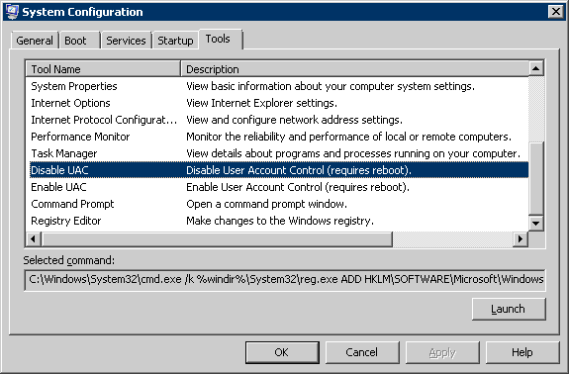Launch the selected tool
Image resolution: width=569 pixels, height=374 pixels.
[509, 309]
